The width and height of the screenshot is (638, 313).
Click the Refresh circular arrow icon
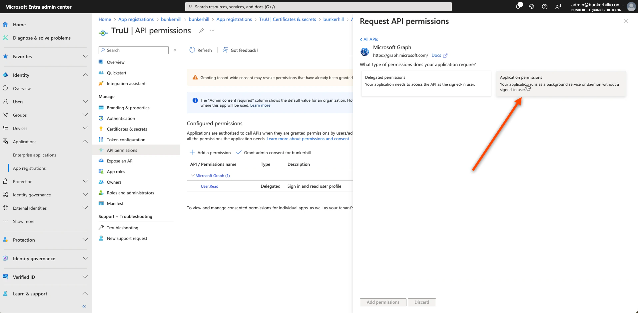coord(192,50)
